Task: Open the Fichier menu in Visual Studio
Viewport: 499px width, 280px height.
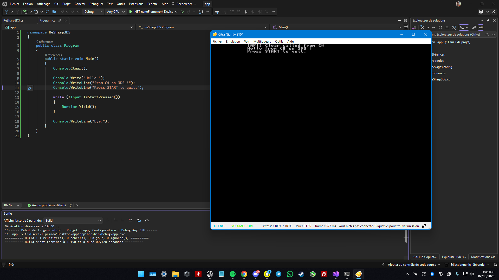Action: coord(15,4)
